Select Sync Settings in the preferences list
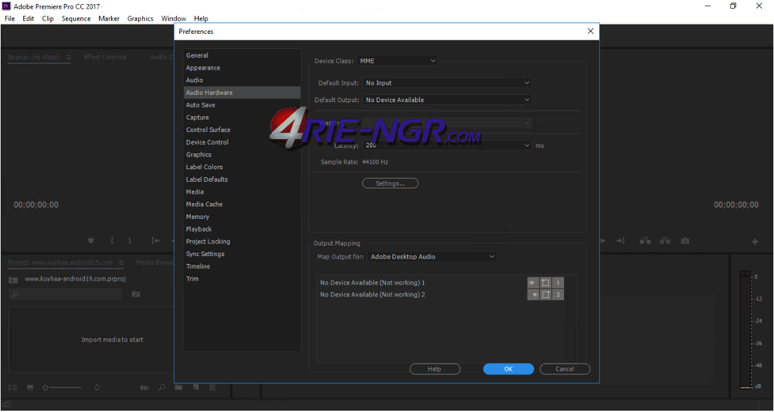 tap(242, 254)
